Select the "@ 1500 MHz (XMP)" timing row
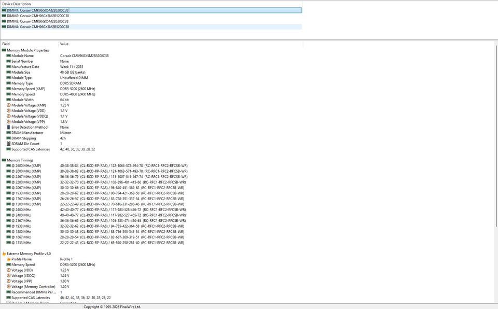Image resolution: width=498 pixels, height=309 pixels. [x=152, y=204]
